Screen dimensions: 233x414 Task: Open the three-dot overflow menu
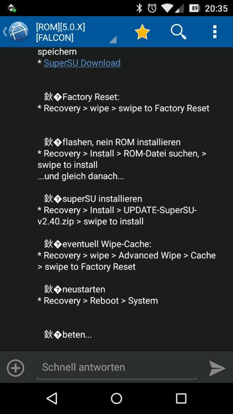[215, 32]
